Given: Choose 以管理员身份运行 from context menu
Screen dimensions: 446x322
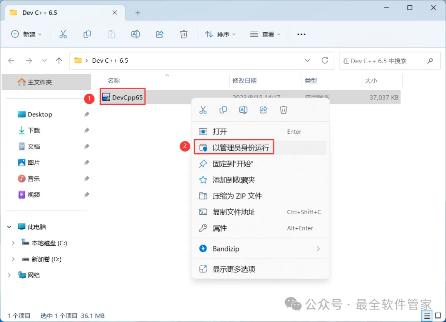Looking at the screenshot, I should pos(260,148).
